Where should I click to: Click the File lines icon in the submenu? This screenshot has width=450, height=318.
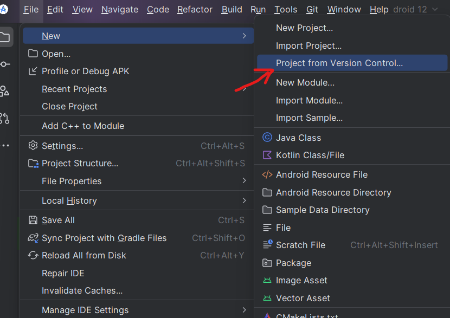click(x=267, y=228)
